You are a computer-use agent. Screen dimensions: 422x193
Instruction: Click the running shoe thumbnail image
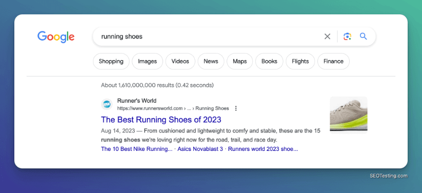click(x=349, y=115)
